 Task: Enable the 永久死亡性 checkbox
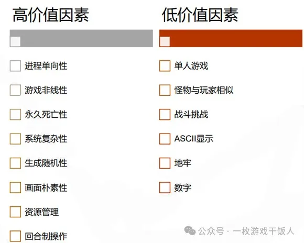click(x=15, y=114)
